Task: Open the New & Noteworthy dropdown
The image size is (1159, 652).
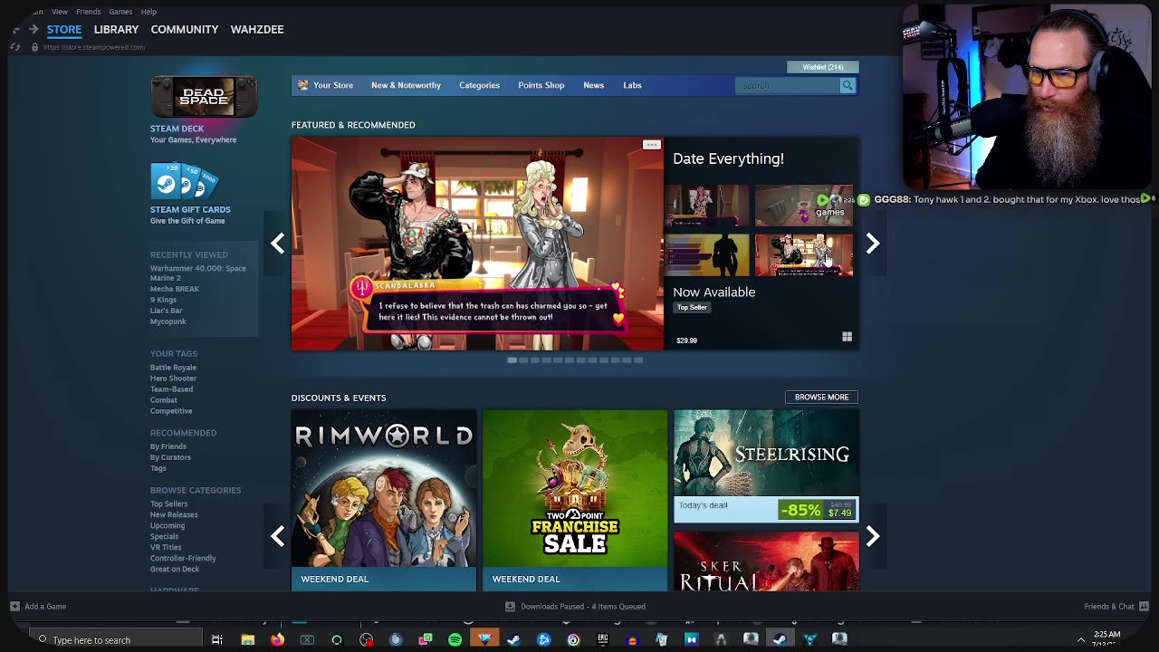Action: pos(406,85)
